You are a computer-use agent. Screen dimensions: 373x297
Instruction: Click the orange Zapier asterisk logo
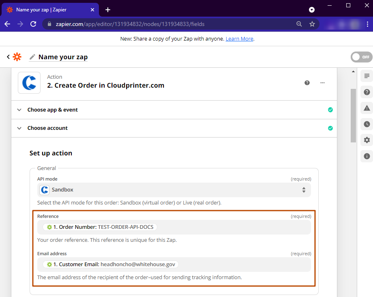pyautogui.click(x=17, y=57)
